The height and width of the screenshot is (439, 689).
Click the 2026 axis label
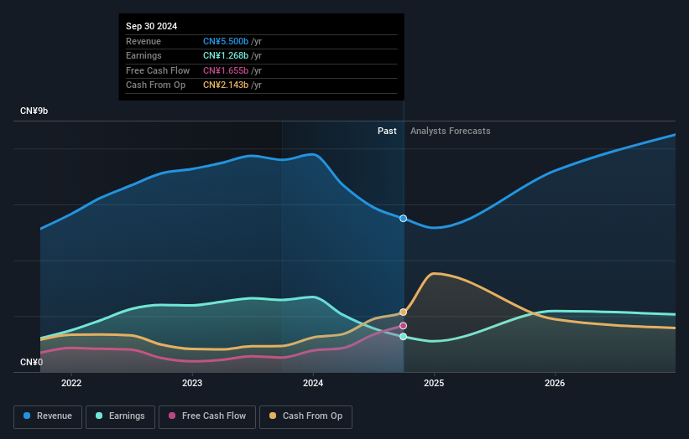pyautogui.click(x=555, y=383)
